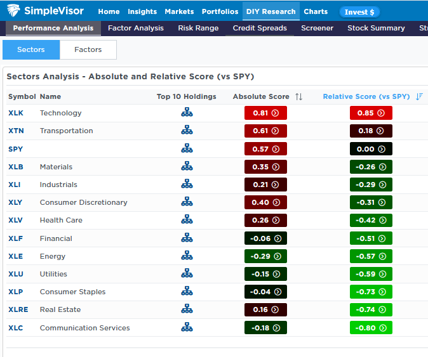Switch to Factor Analysis tab

click(136, 28)
